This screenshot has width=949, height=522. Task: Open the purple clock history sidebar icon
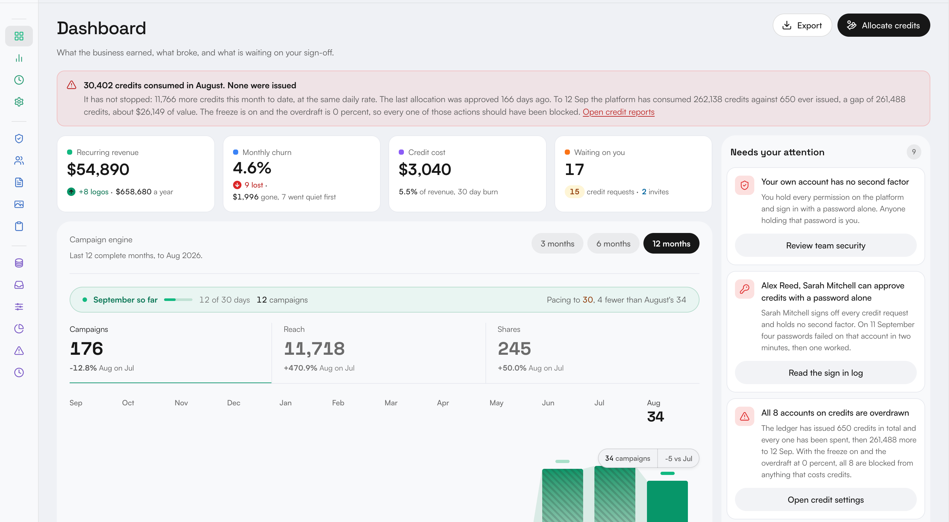(19, 372)
